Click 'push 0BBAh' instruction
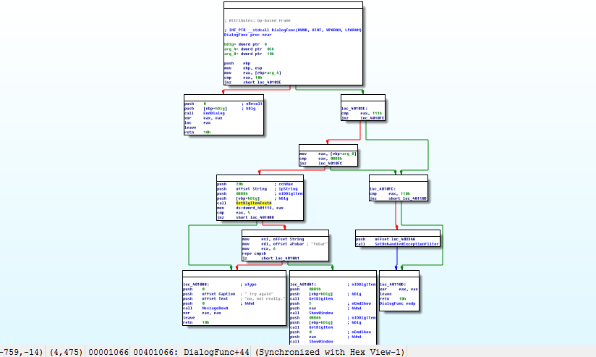The width and height of the screenshot is (596, 357). pyautogui.click(x=306, y=318)
